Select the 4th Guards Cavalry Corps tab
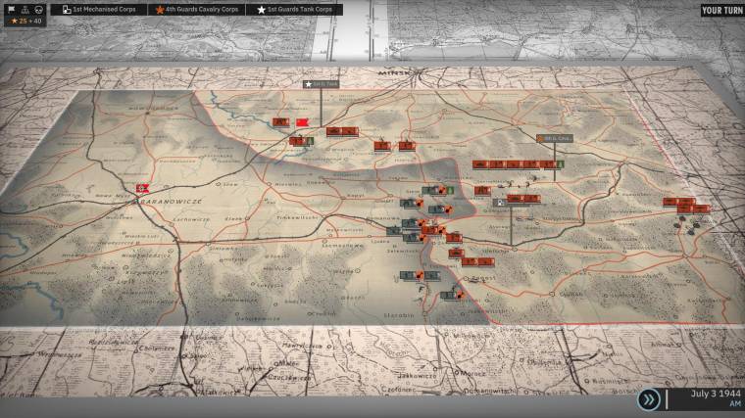 tap(197, 10)
